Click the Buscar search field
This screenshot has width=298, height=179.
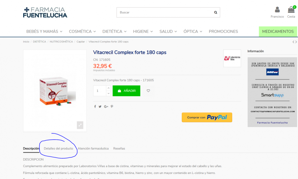click(x=165, y=12)
